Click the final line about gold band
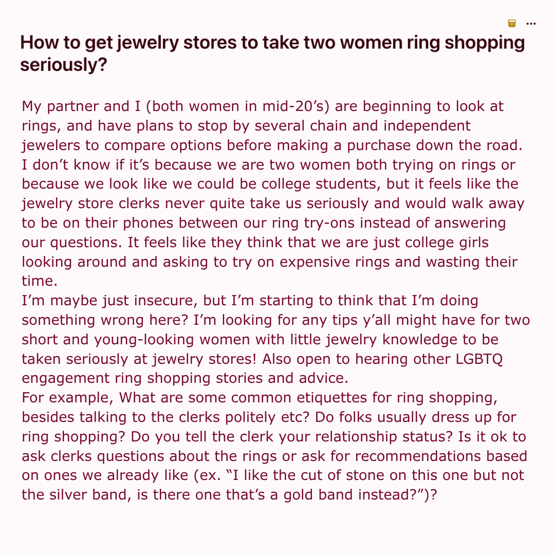Viewport: 555px width, 555px height. coord(232,495)
